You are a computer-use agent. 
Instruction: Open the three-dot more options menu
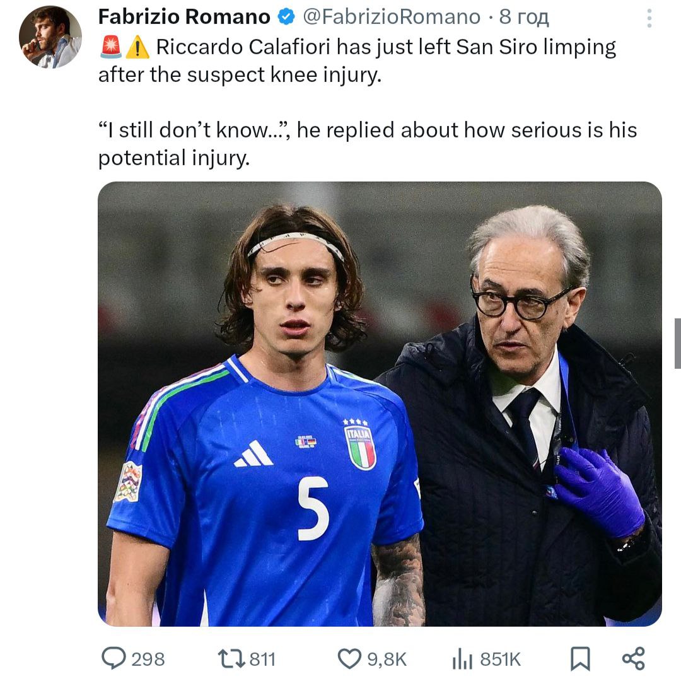(649, 18)
